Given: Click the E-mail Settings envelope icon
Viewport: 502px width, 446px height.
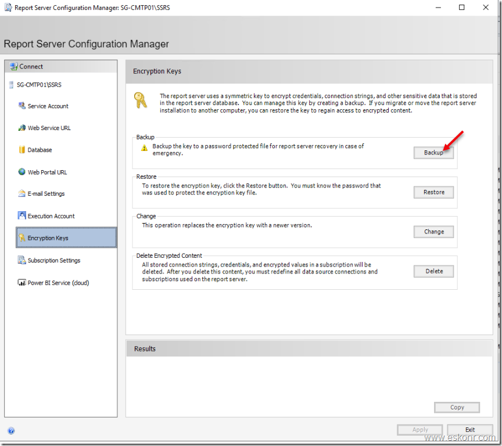Looking at the screenshot, I should [x=21, y=193].
